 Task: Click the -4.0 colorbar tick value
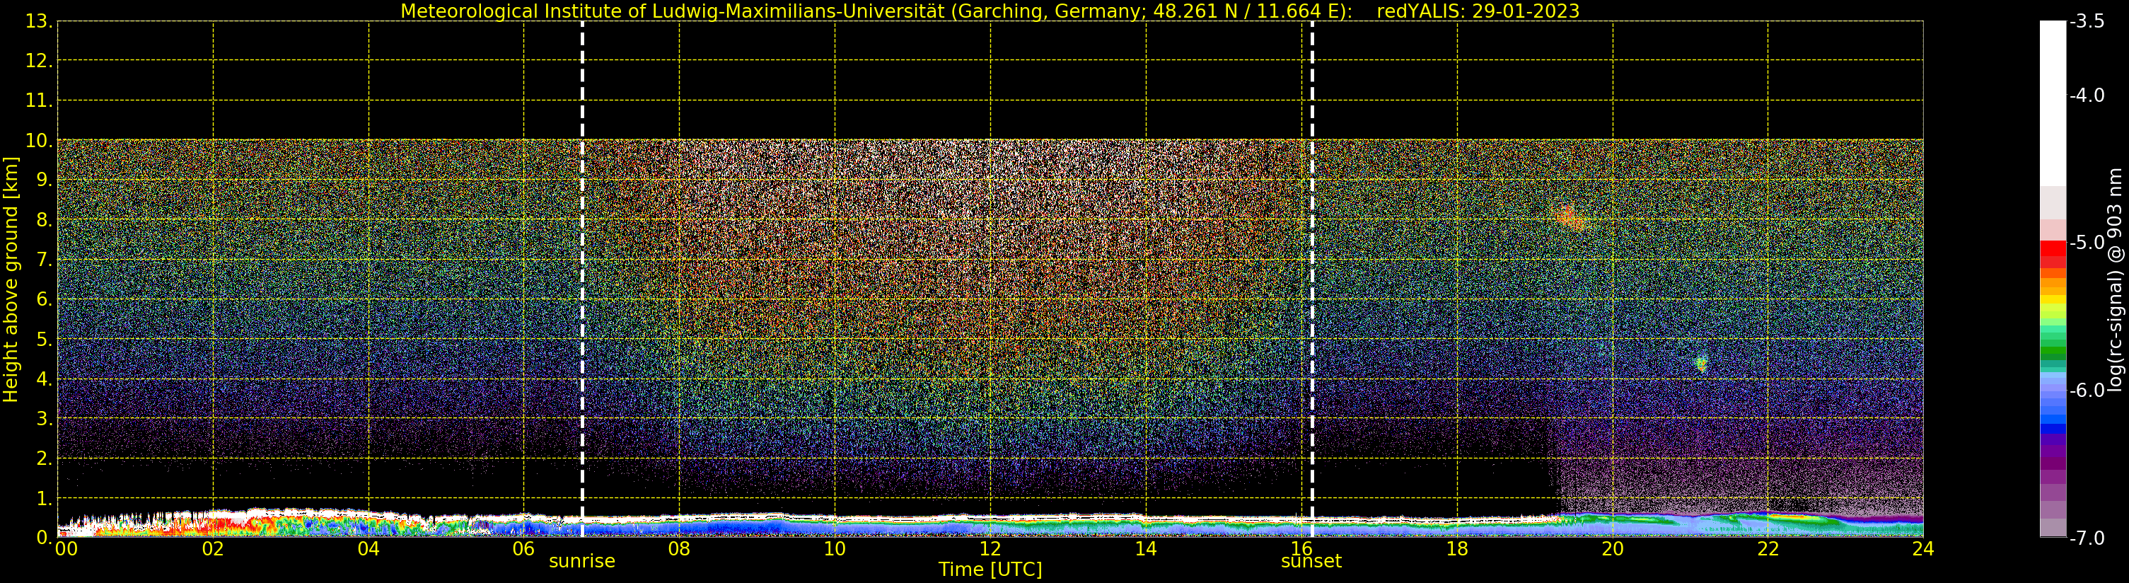[x=2087, y=96]
